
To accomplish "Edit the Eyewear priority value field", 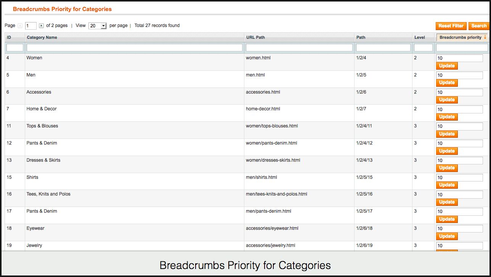I will pos(459,229).
